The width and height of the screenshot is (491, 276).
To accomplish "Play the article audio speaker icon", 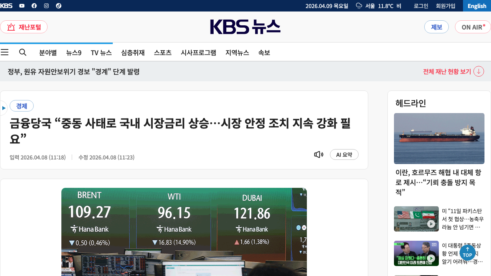I will coord(319,154).
